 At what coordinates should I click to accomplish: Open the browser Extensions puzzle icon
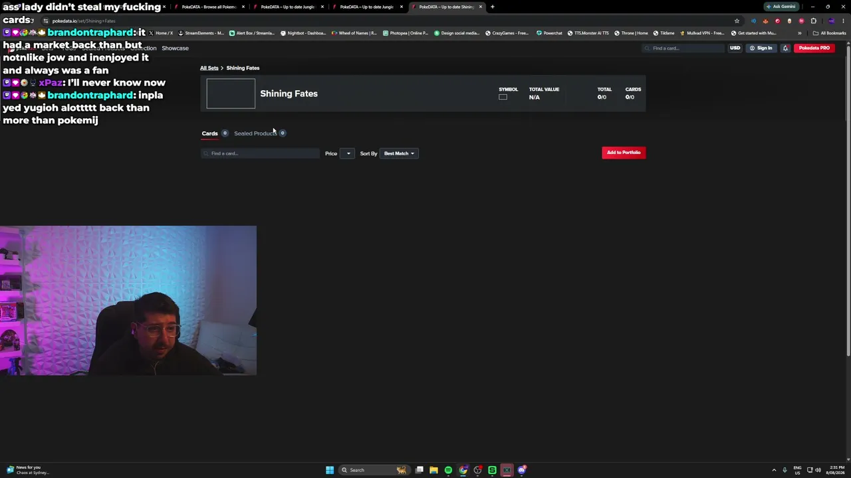point(813,21)
